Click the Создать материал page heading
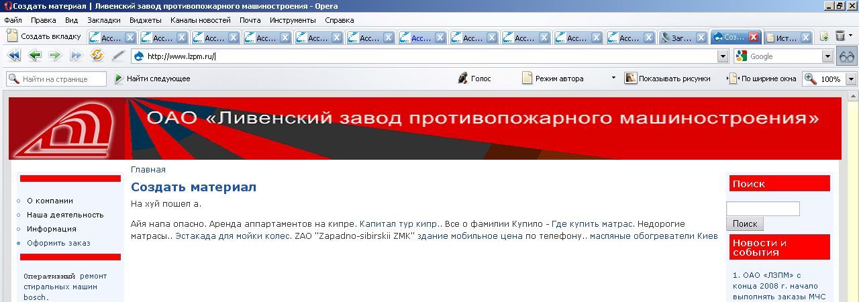This screenshot has width=859, height=302. [193, 187]
